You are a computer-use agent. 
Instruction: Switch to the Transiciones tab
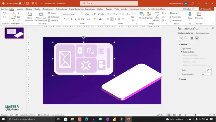[48, 9]
